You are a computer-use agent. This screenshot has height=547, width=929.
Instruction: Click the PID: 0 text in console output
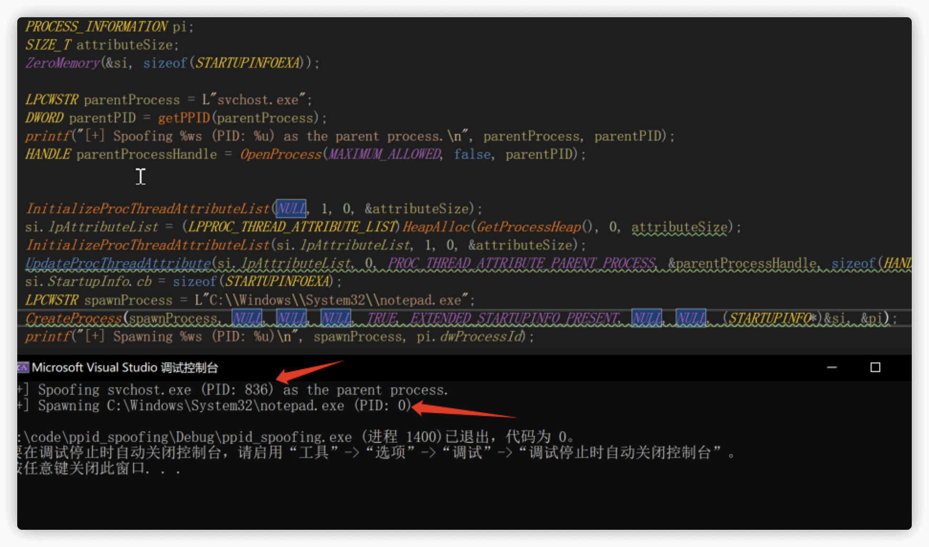point(383,405)
